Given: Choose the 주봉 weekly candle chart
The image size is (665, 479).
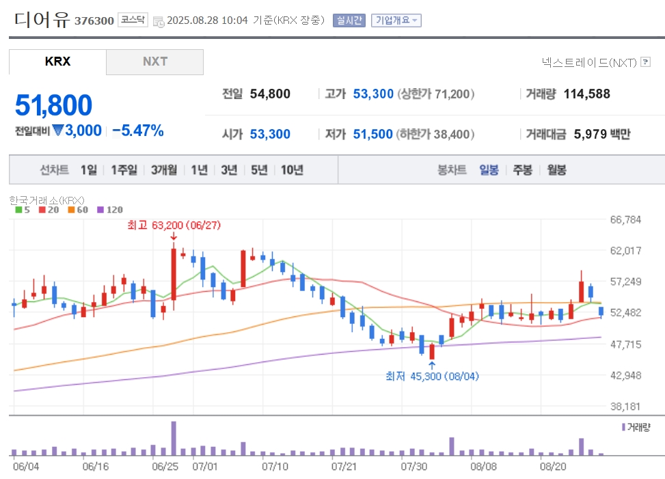Looking at the screenshot, I should tap(522, 170).
